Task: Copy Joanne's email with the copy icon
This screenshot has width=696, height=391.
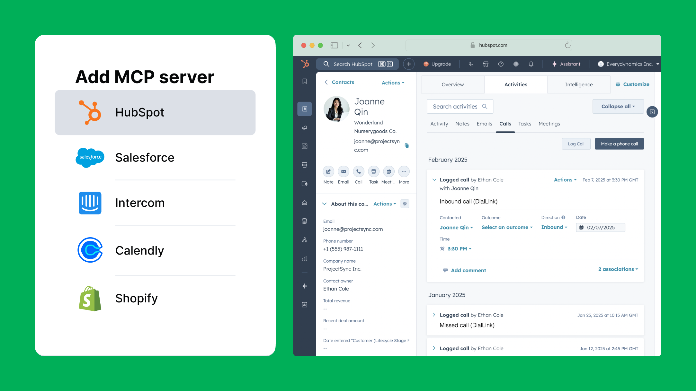Action: [407, 145]
